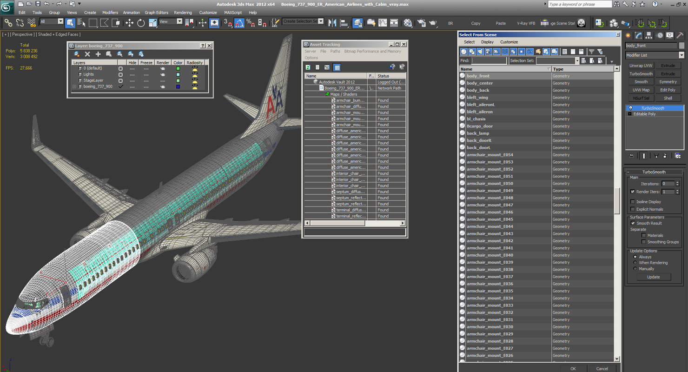This screenshot has height=372, width=688.
Task: Open MAXScript menu
Action: [233, 13]
